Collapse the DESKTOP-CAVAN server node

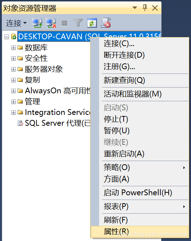[x=6, y=37]
